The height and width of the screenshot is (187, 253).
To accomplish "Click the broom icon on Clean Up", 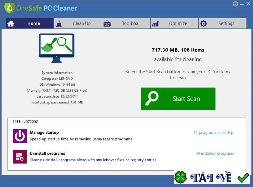I will [59, 24].
